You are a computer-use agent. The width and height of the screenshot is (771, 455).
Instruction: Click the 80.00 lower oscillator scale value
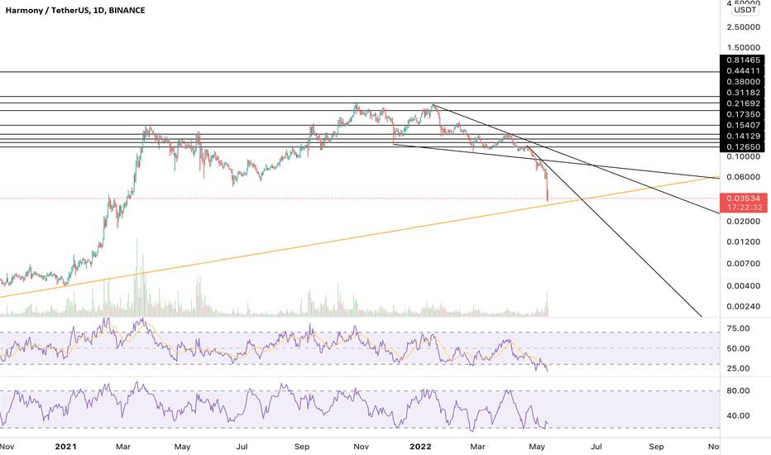pyautogui.click(x=738, y=391)
